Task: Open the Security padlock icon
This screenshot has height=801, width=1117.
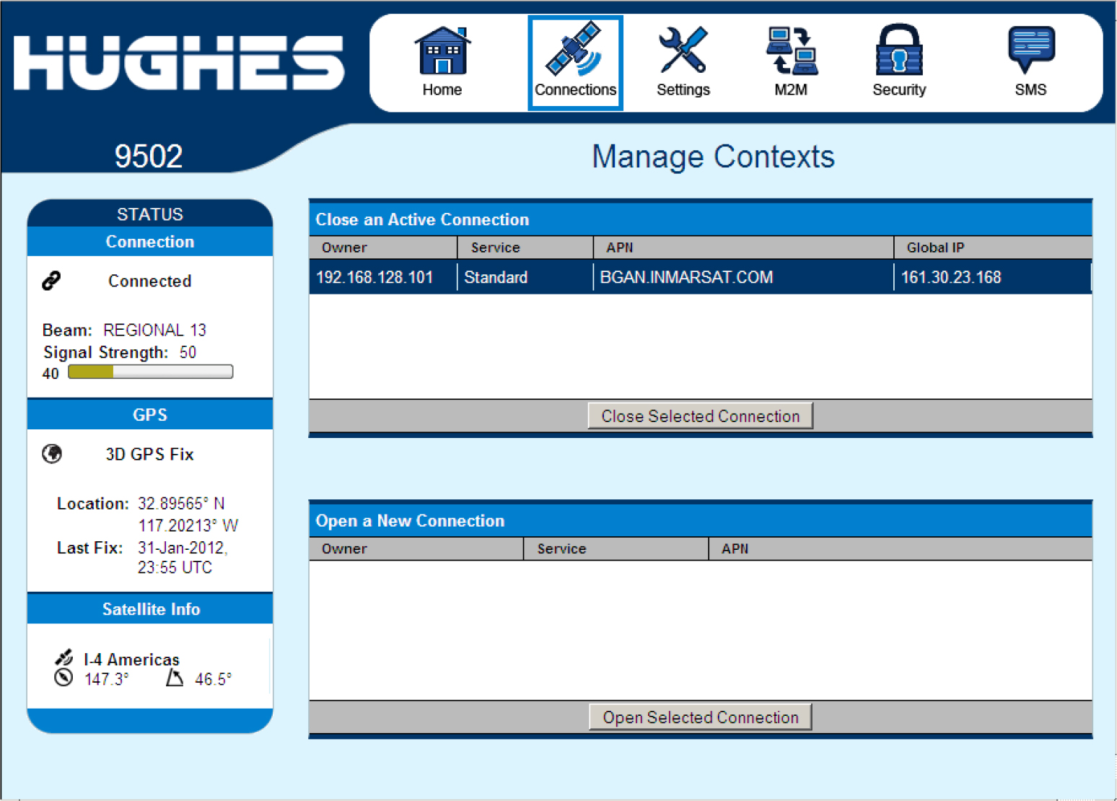Action: [898, 51]
